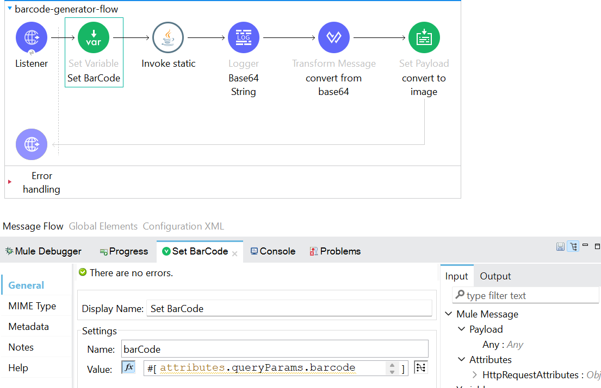601x388 pixels.
Task: Open the Output tab in the Input panel
Action: click(x=495, y=276)
